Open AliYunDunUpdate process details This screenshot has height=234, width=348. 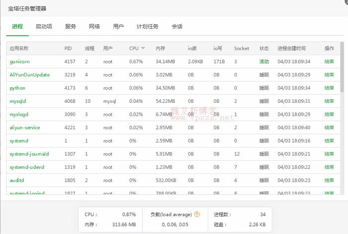[x=30, y=75]
